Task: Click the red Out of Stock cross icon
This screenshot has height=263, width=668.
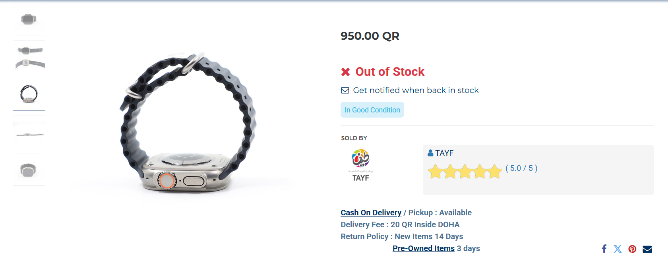Action: (x=345, y=72)
